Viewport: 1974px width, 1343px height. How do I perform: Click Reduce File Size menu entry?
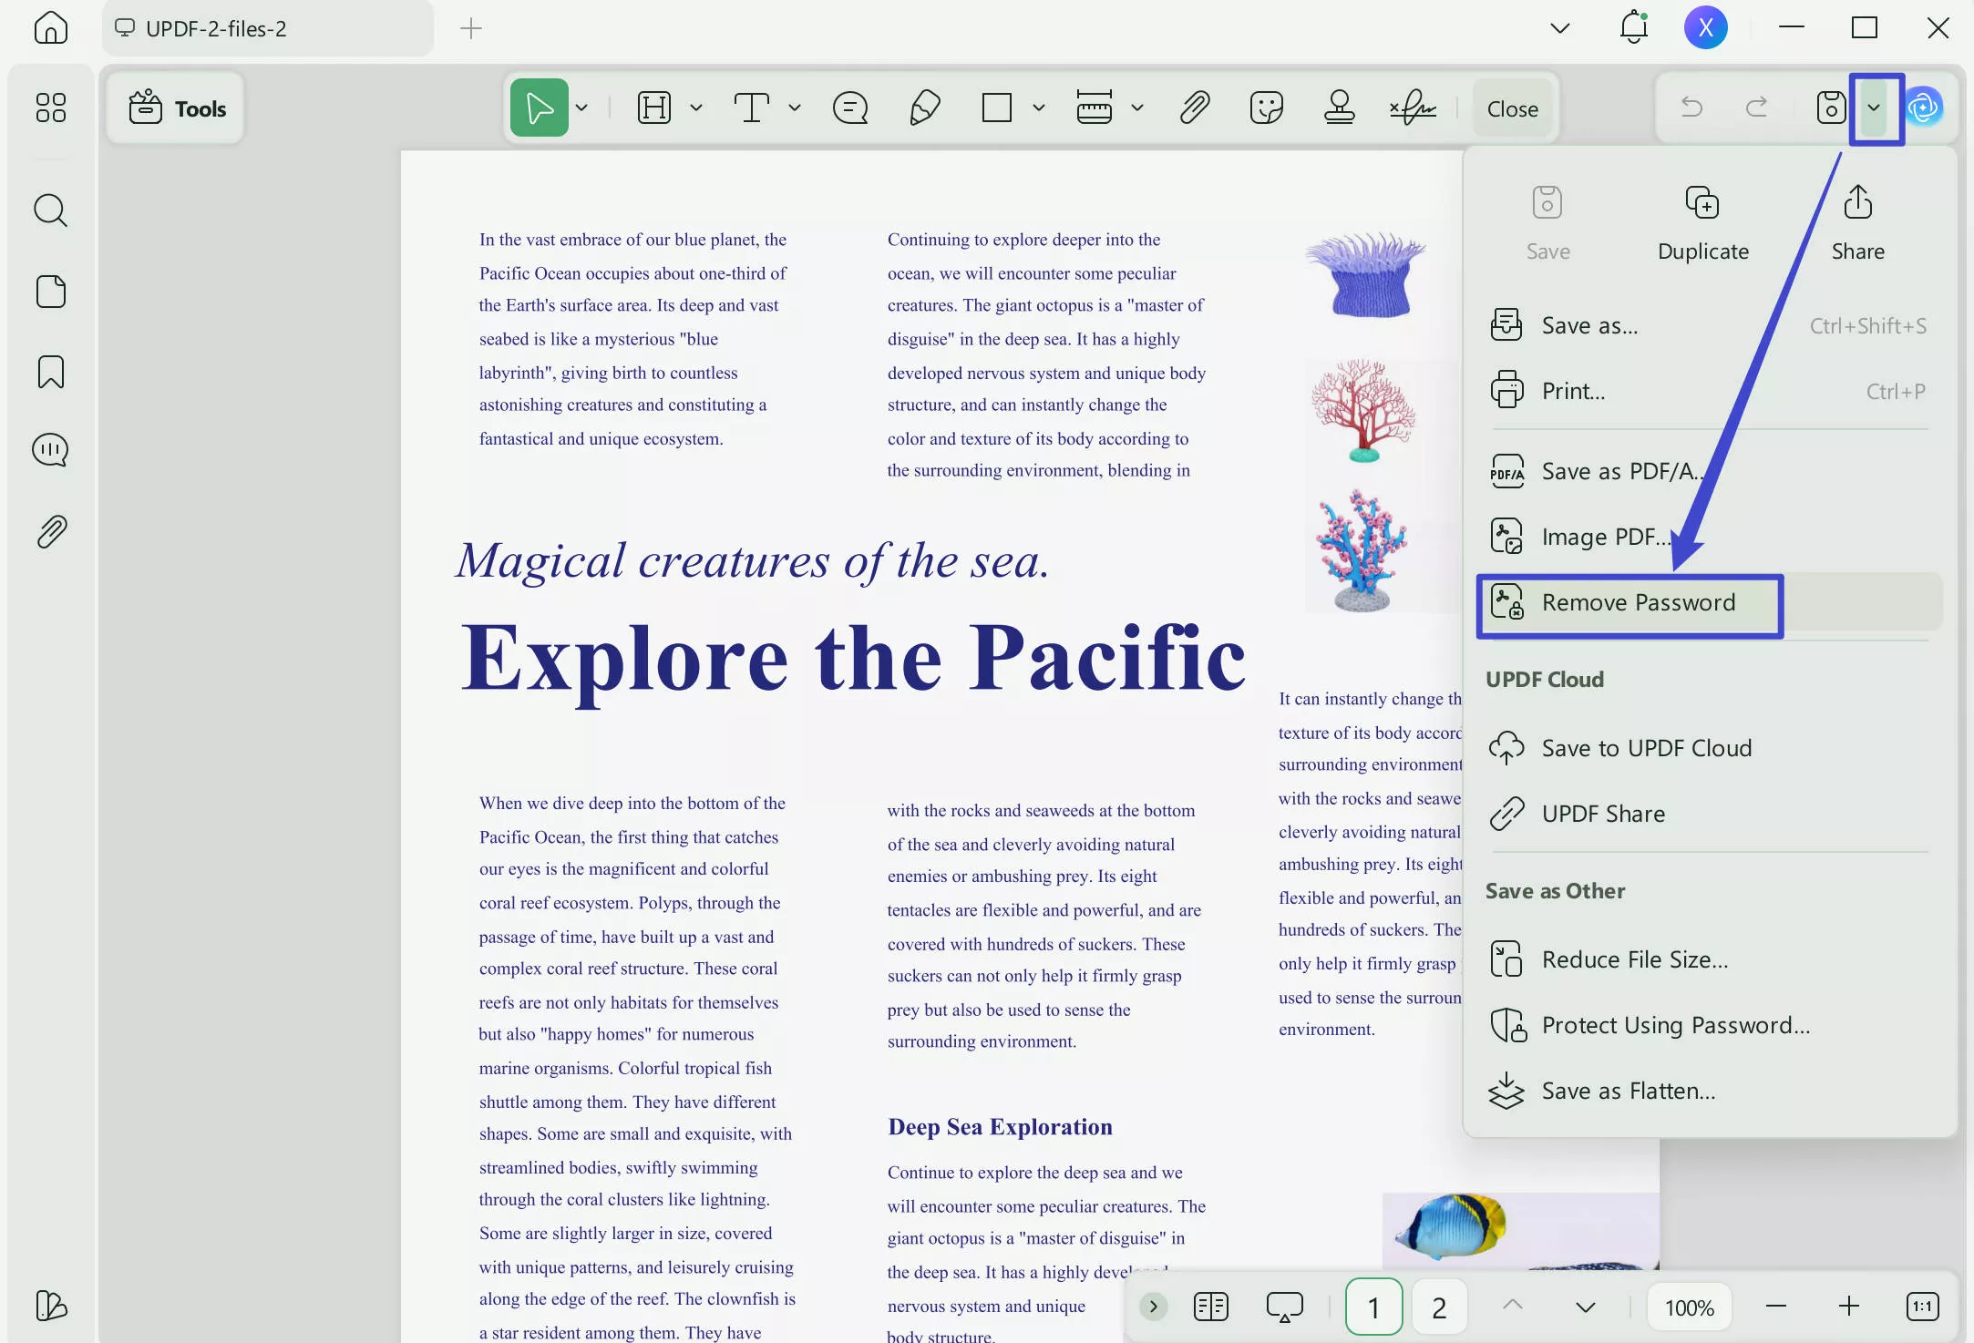point(1634,959)
